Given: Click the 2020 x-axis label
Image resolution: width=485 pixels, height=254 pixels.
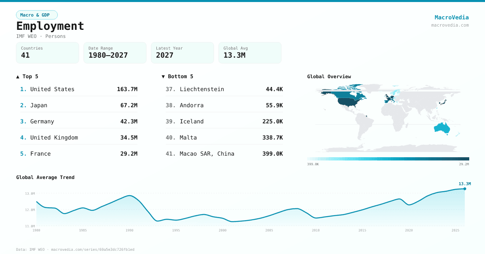Looking at the screenshot, I should [409, 230].
